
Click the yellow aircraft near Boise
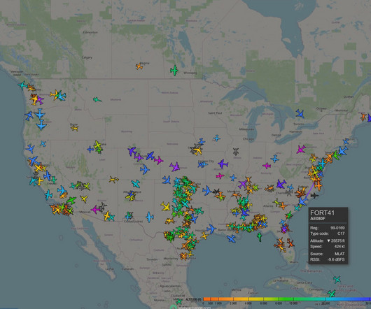pos(74,128)
